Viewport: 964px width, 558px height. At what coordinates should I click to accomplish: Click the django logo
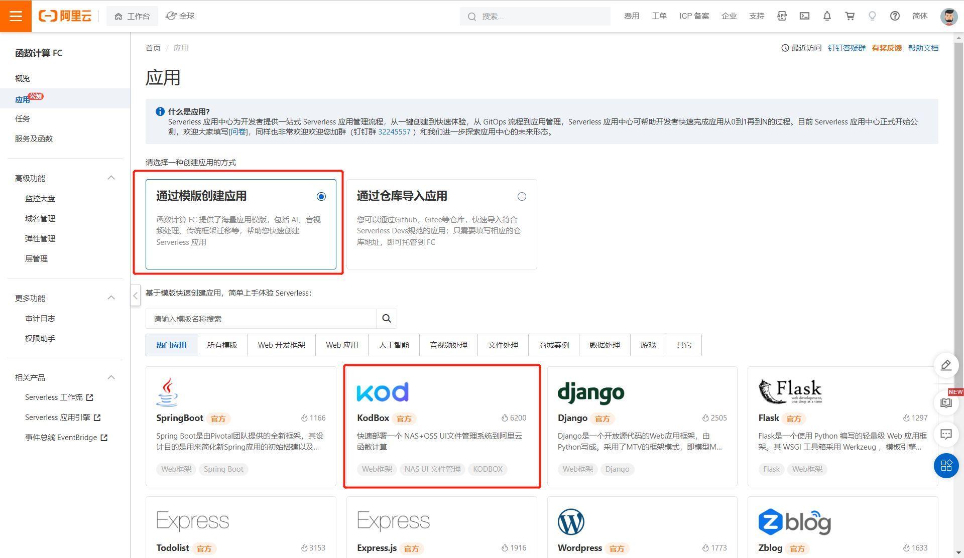point(591,393)
